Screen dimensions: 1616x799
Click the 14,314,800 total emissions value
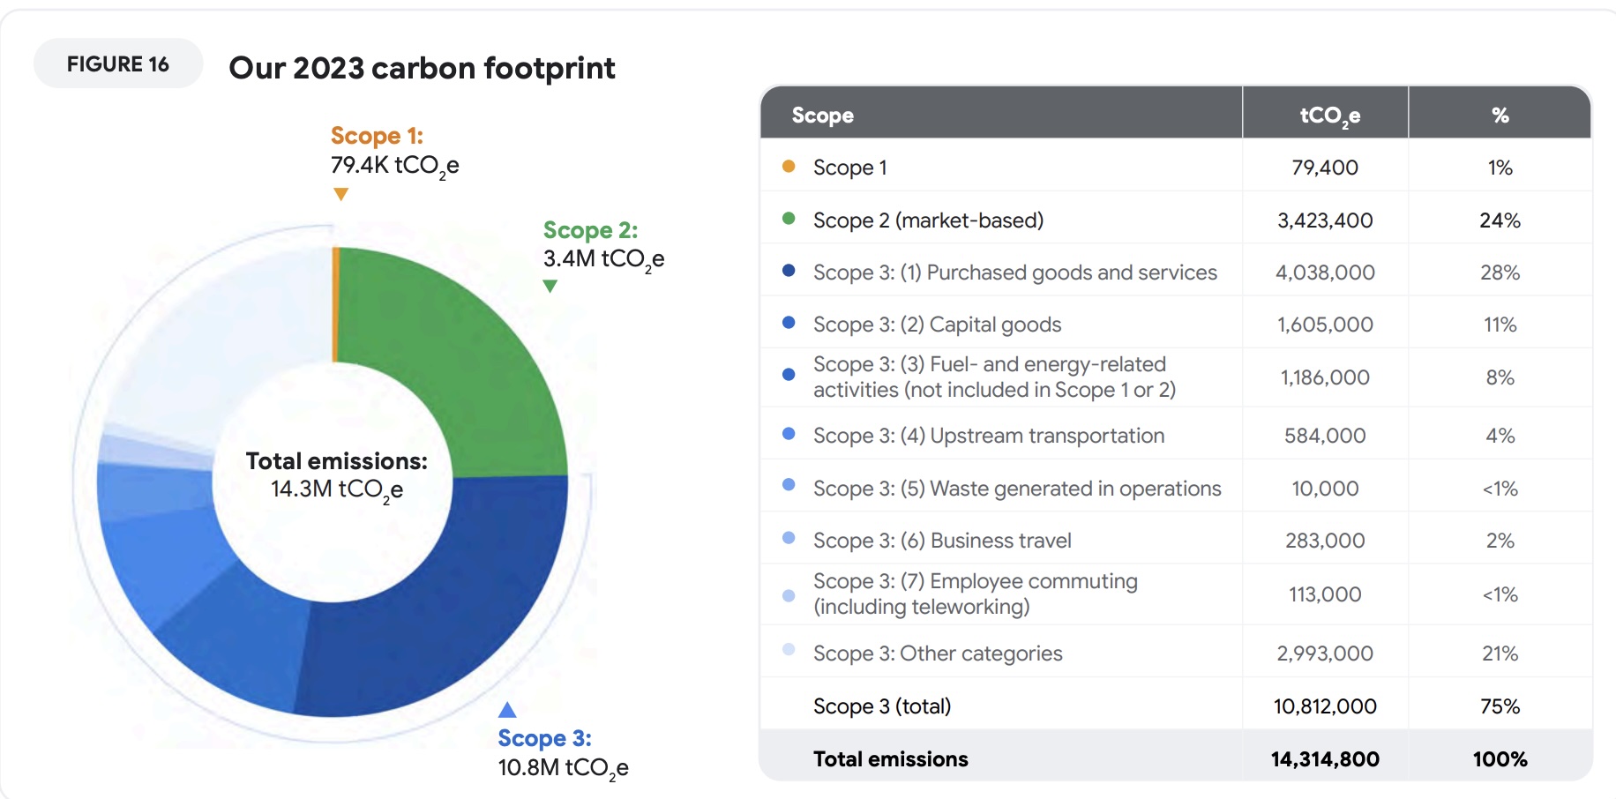1325,759
